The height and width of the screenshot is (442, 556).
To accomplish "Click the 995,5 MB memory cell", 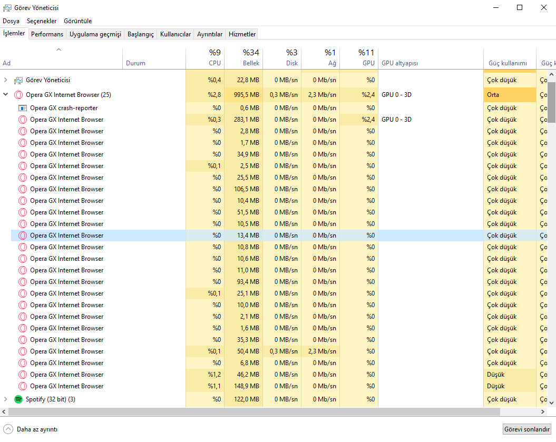I will click(x=243, y=95).
